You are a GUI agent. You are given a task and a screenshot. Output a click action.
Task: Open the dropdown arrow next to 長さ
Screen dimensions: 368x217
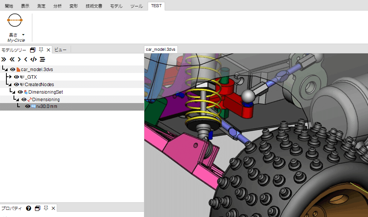(x=23, y=35)
